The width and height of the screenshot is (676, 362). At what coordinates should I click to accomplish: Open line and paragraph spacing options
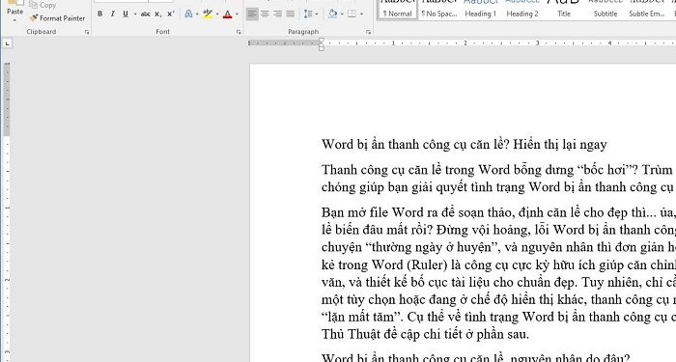point(308,14)
